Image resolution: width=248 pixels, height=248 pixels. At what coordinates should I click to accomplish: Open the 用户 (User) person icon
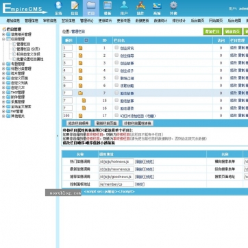point(124,5)
